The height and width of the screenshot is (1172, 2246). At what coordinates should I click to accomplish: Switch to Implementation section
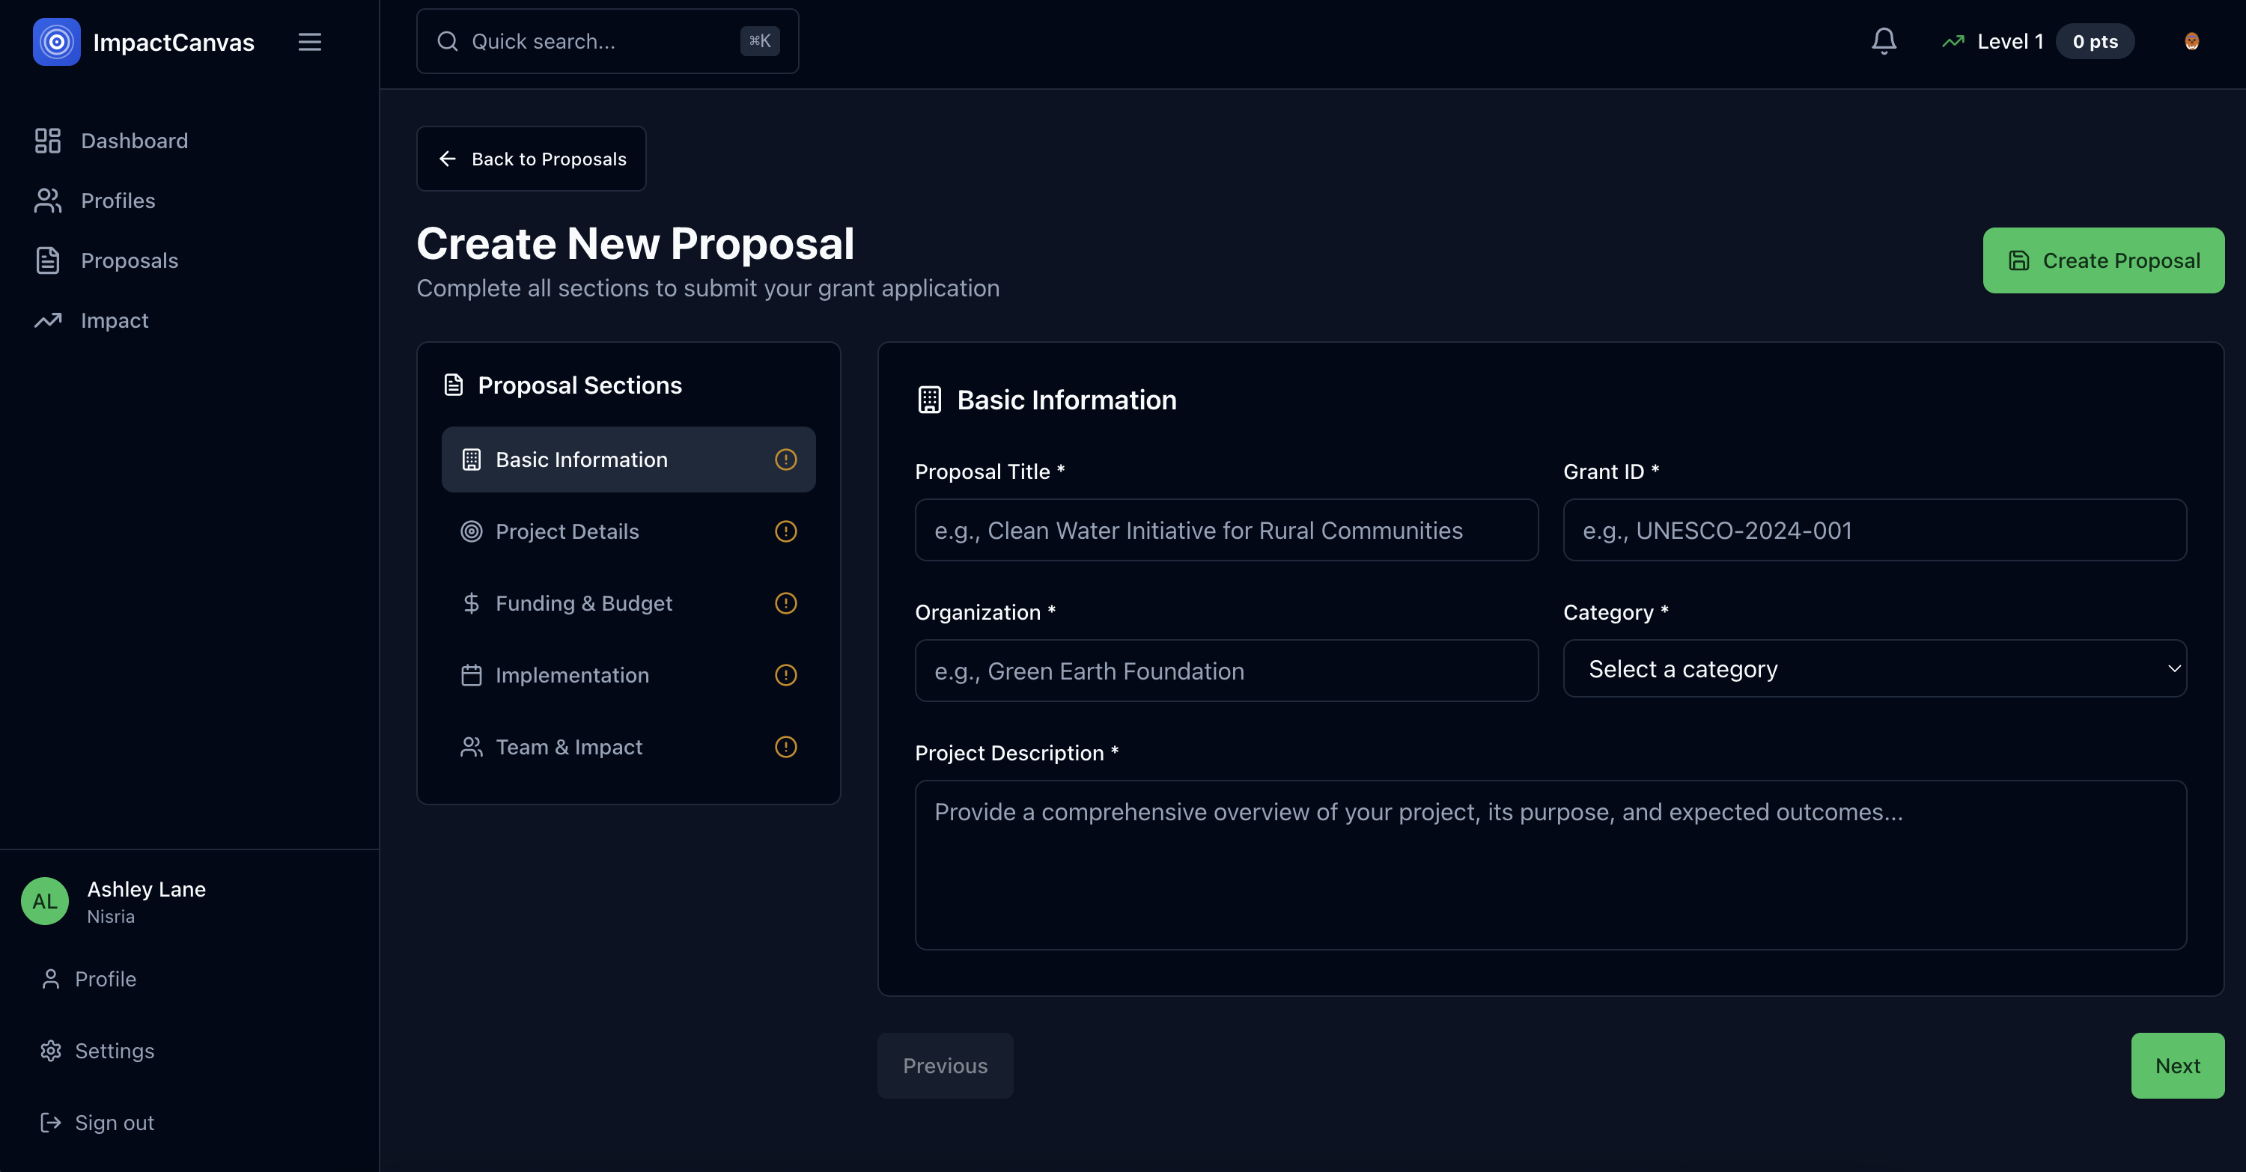tap(572, 675)
